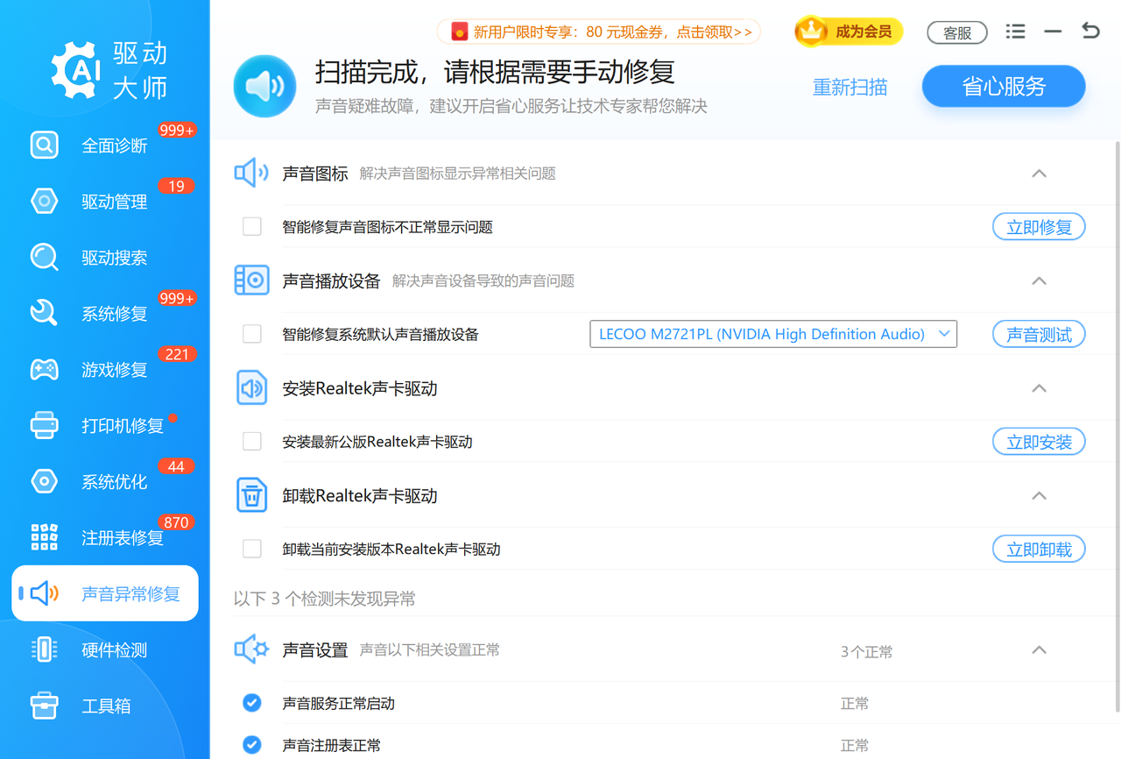Click the 系统修复 wrench icon
The image size is (1121, 759).
coord(44,313)
